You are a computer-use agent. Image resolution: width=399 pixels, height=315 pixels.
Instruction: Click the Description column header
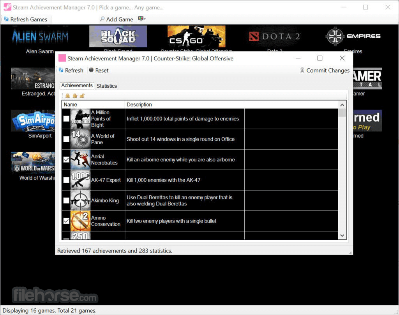point(184,104)
